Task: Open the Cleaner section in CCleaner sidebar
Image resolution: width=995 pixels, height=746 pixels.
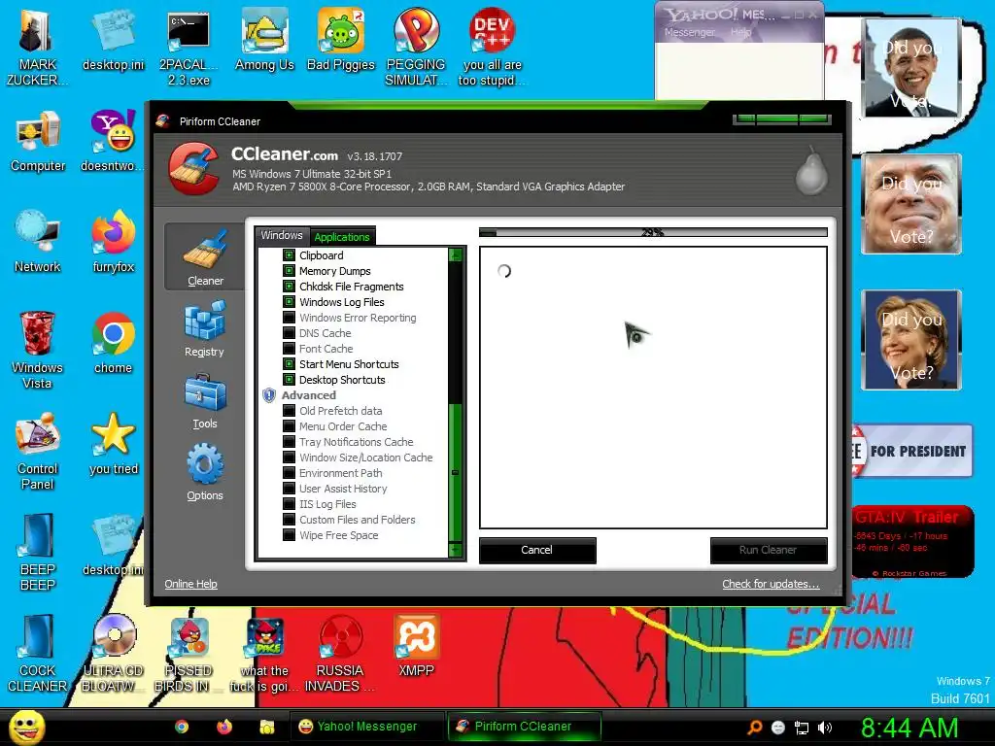Action: point(204,256)
